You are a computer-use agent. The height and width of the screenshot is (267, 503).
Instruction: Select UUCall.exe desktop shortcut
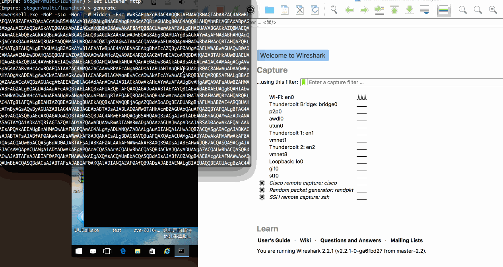(x=86, y=230)
